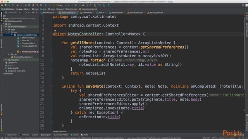The width and height of the screenshot is (248, 139).
Task: Click the Open folder toolbar icon
Action: click(x=2, y=5)
